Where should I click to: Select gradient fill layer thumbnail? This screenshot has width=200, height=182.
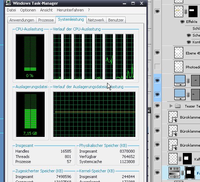[174, 173]
